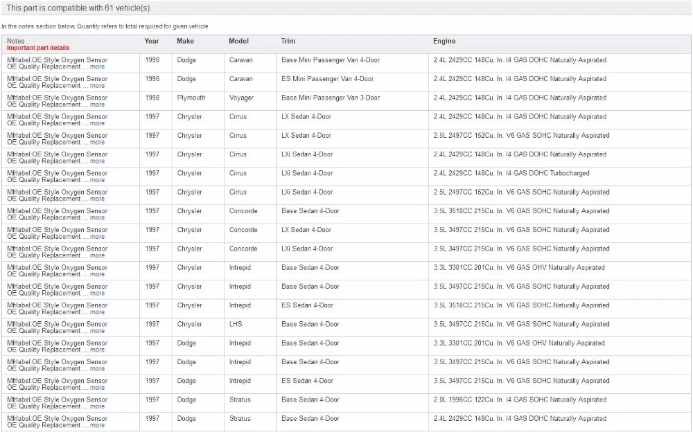This screenshot has height=432, width=693.
Task: Select the '2.0L 1996CC 122Cu.' engine cell
Action: click(520, 399)
